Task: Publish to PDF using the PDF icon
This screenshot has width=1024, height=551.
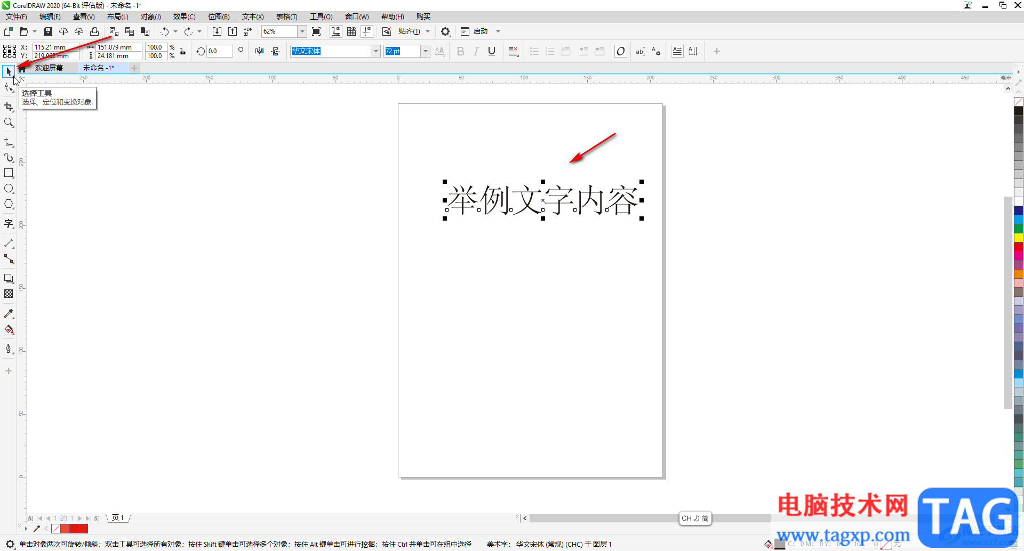Action: pos(248,31)
